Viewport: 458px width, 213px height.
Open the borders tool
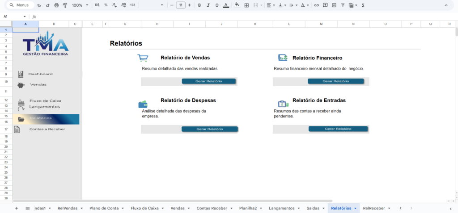[246, 5]
